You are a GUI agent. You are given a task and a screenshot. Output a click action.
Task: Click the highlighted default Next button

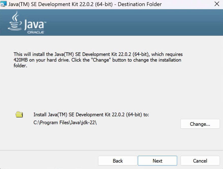point(157,161)
